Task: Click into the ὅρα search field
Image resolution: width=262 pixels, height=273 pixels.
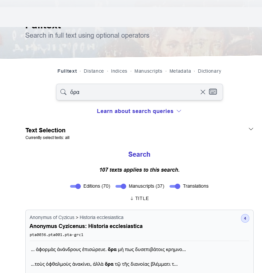Action: [134, 92]
